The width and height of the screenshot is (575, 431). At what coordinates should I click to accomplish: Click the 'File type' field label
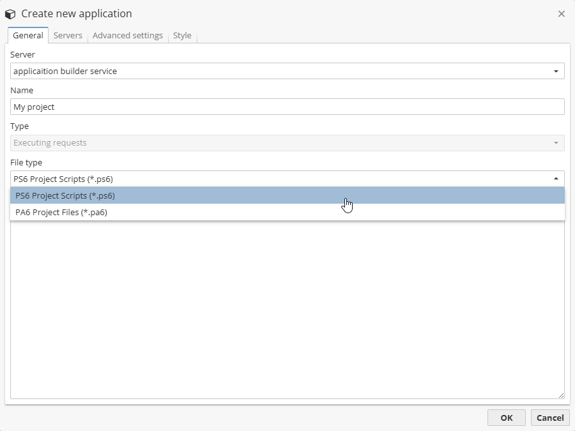[x=26, y=163]
